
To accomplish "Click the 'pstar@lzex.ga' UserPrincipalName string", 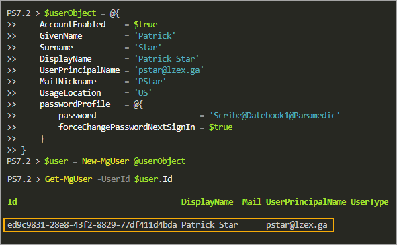I will [x=169, y=70].
